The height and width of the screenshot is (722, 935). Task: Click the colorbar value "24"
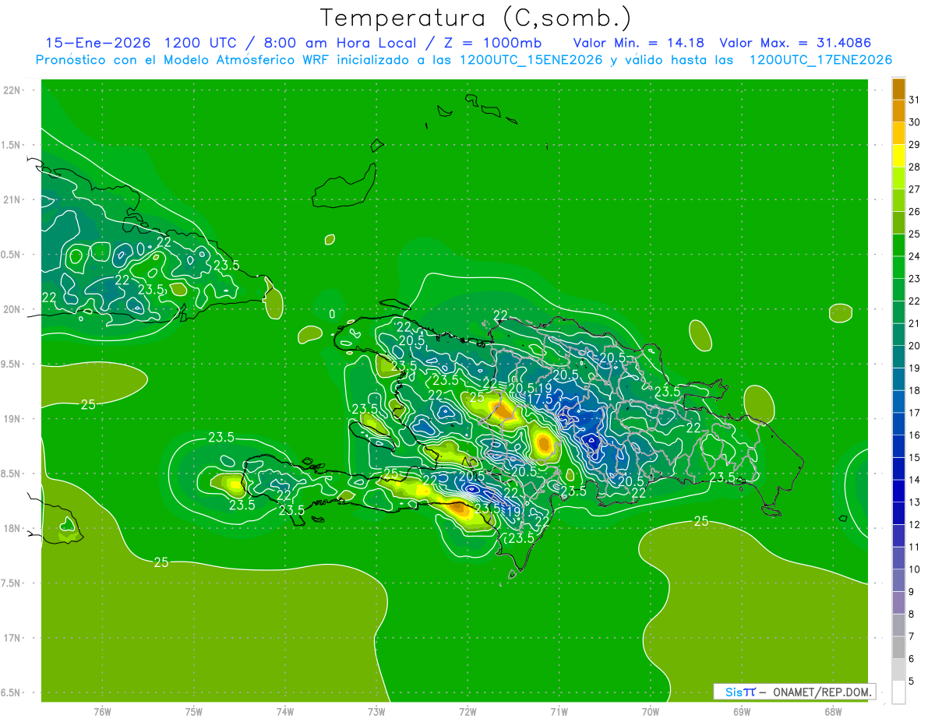click(914, 256)
